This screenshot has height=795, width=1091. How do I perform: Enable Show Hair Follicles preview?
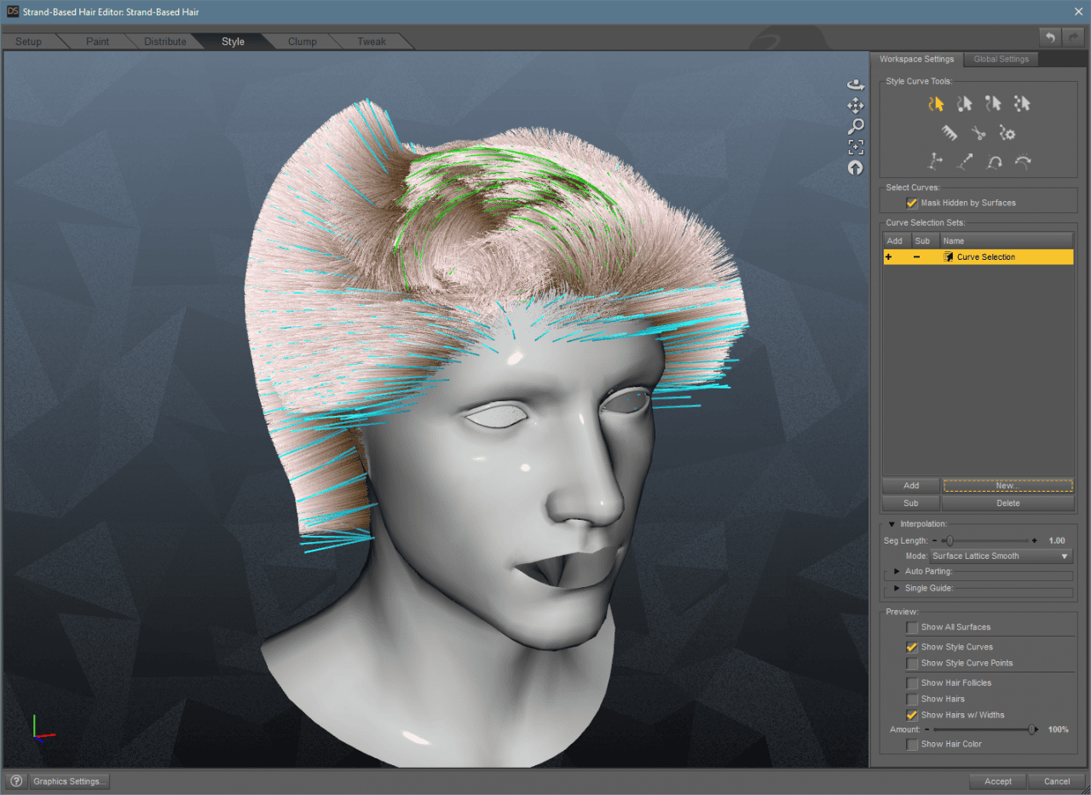click(912, 683)
